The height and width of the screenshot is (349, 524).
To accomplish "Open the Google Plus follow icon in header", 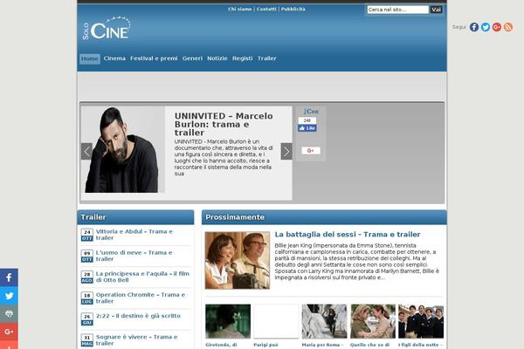I will click(497, 27).
